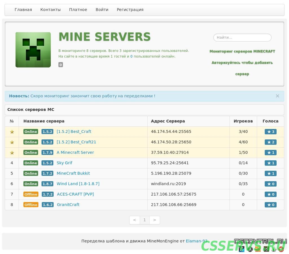The width and height of the screenshot is (289, 254).
Task: Click the Найти search field
Action: pyautogui.click(x=242, y=38)
